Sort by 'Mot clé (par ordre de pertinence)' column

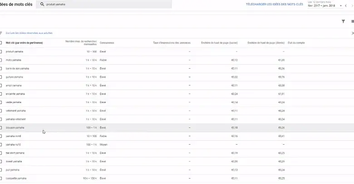(24, 43)
